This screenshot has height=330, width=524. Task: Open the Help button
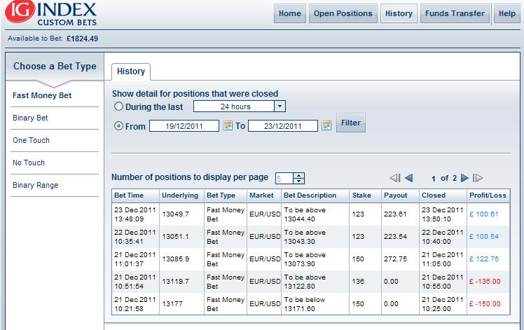click(x=507, y=13)
